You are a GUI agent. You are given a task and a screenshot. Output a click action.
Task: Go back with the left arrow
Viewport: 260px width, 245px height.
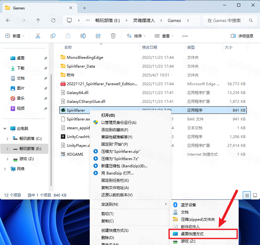click(8, 20)
